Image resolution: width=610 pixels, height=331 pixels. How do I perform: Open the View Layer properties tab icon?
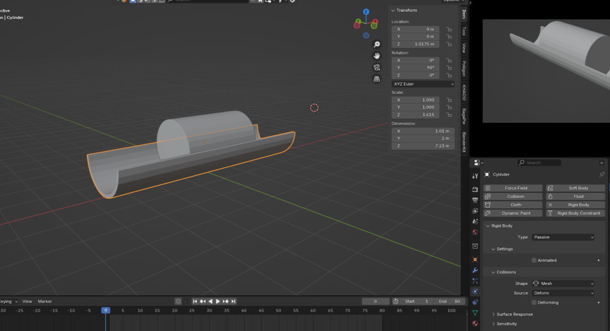pos(475,211)
